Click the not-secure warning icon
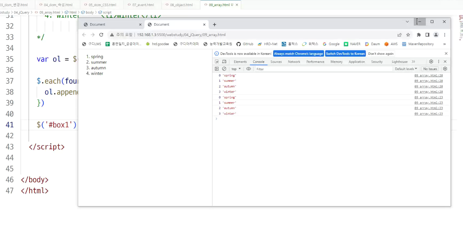This screenshot has height=233, width=463. pyautogui.click(x=112, y=35)
